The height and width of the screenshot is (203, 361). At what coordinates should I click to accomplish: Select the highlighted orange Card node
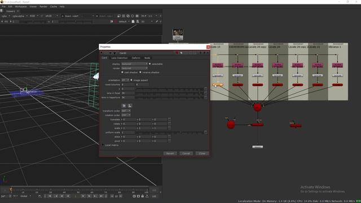218,85
